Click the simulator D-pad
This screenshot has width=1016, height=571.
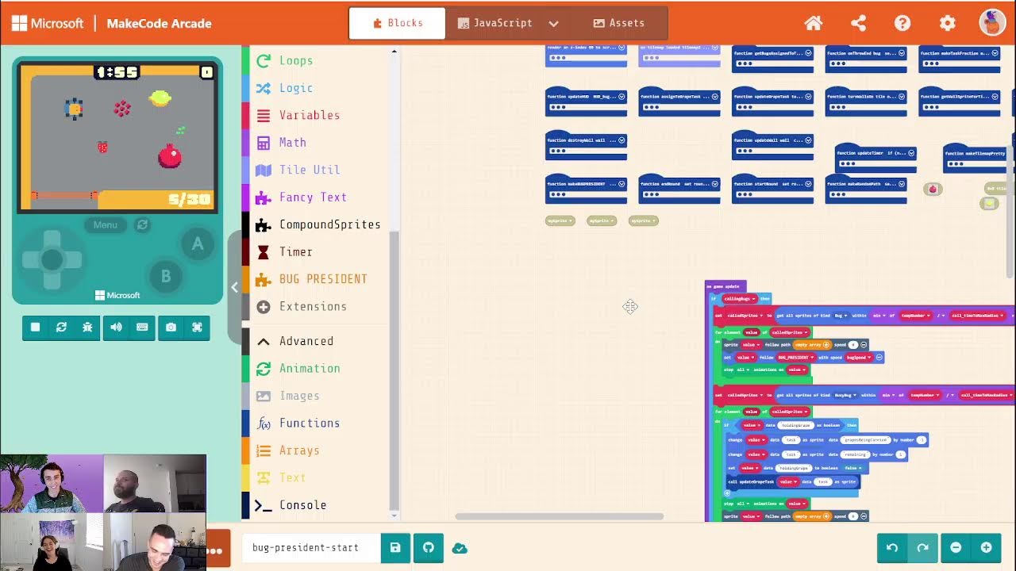[x=52, y=259]
